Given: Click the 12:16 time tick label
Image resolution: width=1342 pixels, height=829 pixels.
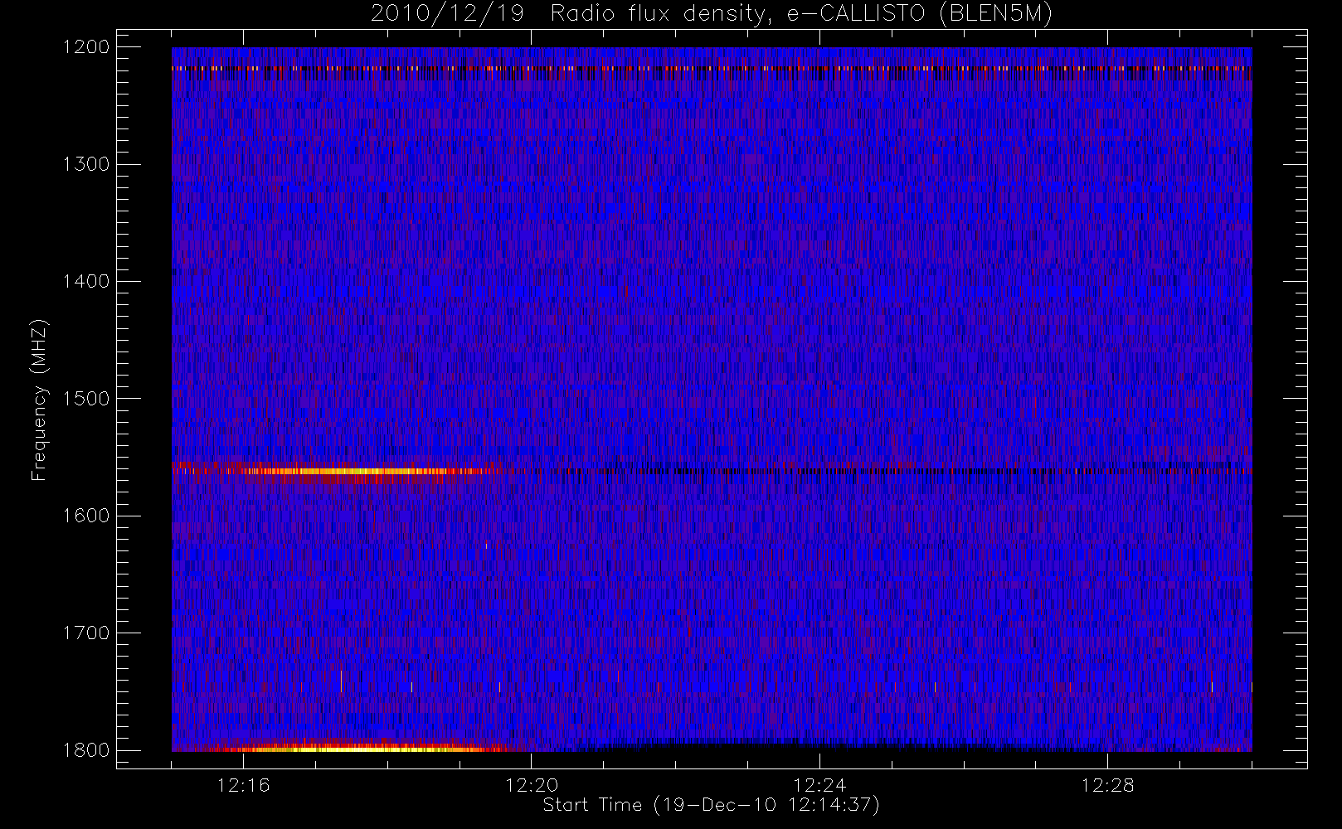Looking at the screenshot, I should [x=243, y=785].
